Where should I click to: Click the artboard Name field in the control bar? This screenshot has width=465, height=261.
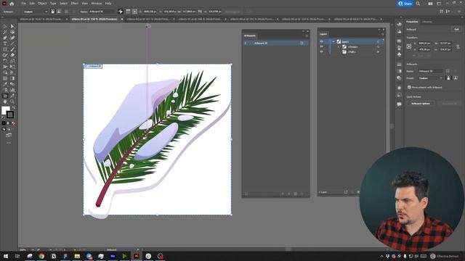(x=102, y=12)
